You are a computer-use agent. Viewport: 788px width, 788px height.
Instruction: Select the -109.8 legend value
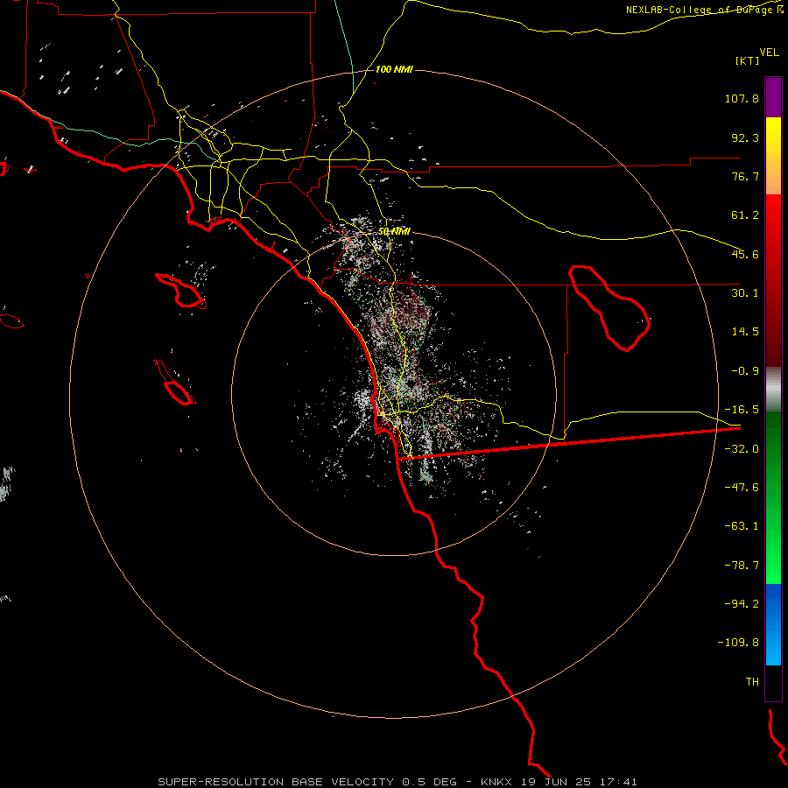coord(738,643)
